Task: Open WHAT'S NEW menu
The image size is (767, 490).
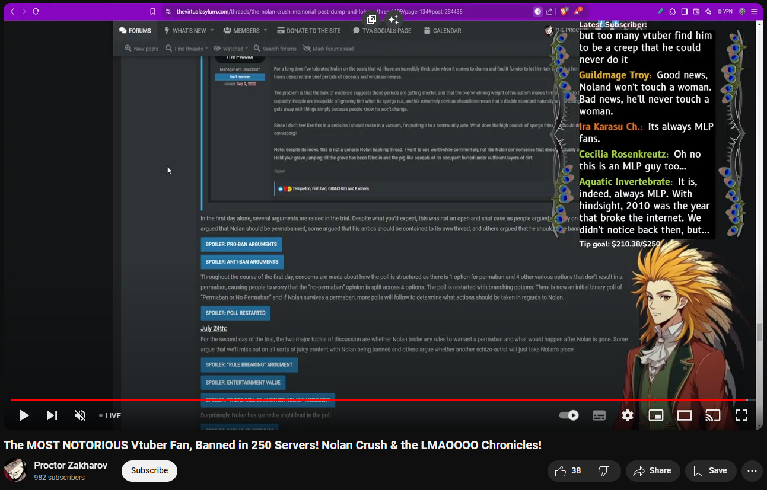Action: [184, 31]
